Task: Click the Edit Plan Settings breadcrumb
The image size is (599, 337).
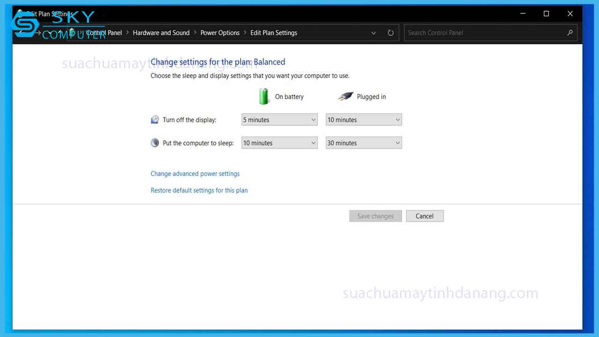Action: [274, 33]
